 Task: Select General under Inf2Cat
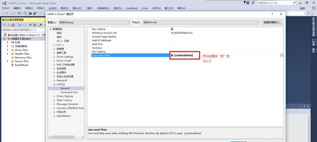click(x=65, y=88)
